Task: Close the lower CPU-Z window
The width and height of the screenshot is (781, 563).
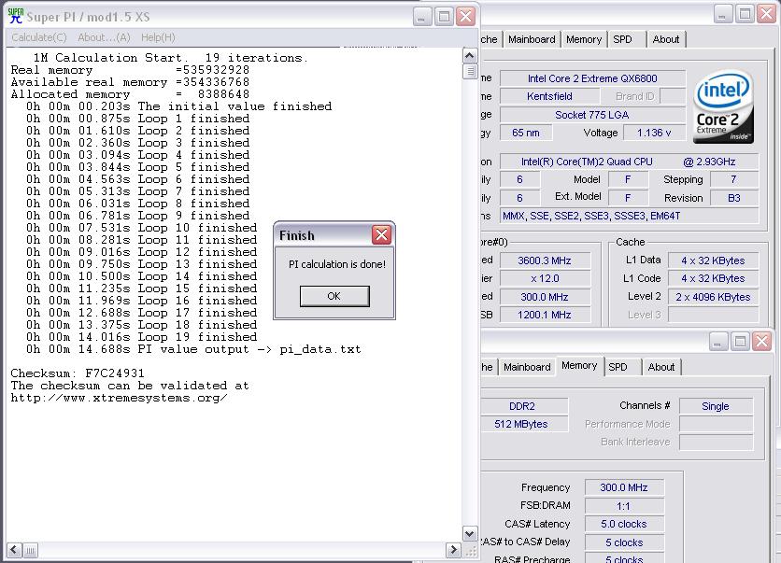Action: [761, 342]
